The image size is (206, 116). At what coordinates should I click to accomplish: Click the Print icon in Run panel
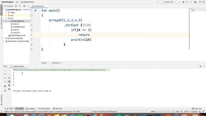[x=9, y=85]
